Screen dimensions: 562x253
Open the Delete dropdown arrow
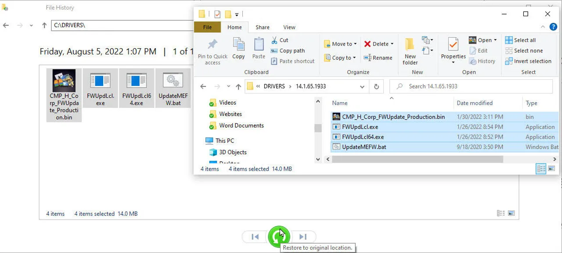click(392, 44)
